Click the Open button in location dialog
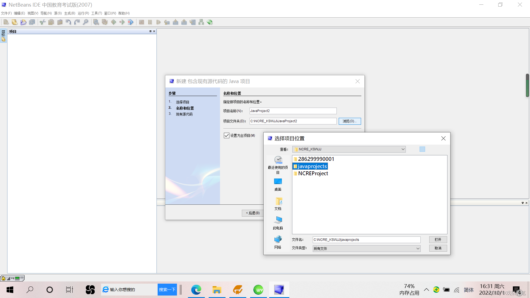This screenshot has width=530, height=298. [438, 240]
